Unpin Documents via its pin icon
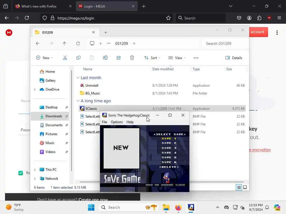 66,125
